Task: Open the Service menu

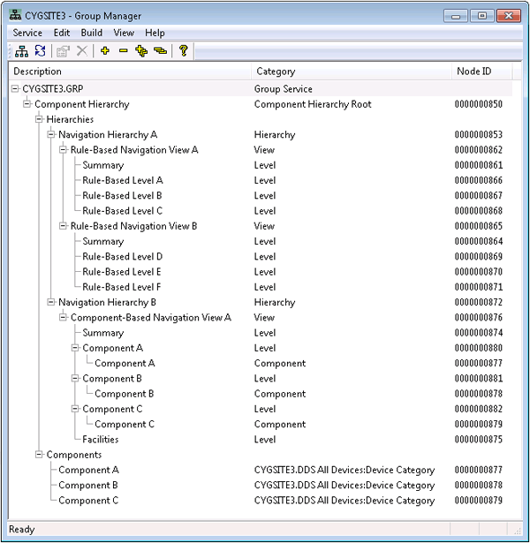Action: click(x=27, y=33)
